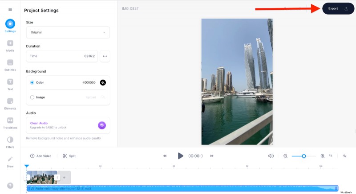
Task: Click the video preview canvas
Action: [237, 81]
